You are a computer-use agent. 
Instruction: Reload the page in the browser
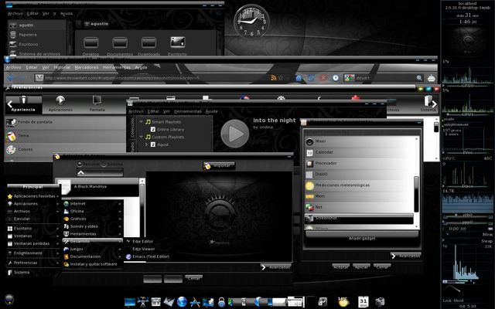point(311,78)
